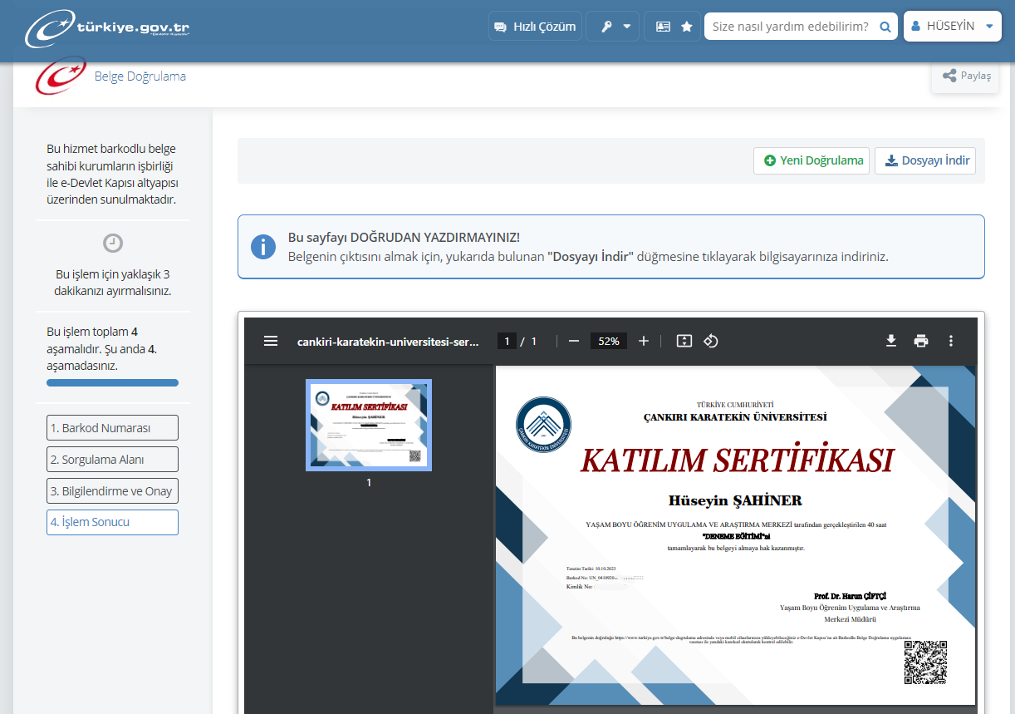This screenshot has width=1015, height=714.
Task: Click the e-Devlet logo beside Belge Doğrulama
Action: (x=61, y=76)
